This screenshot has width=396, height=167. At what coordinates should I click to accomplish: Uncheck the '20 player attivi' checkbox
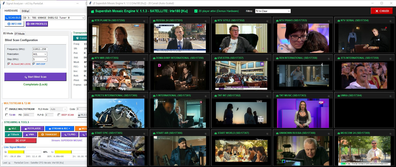(x=196, y=11)
